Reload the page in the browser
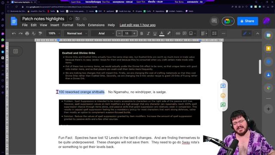Viewport: 275px width, 155px height. tap(16, 7)
